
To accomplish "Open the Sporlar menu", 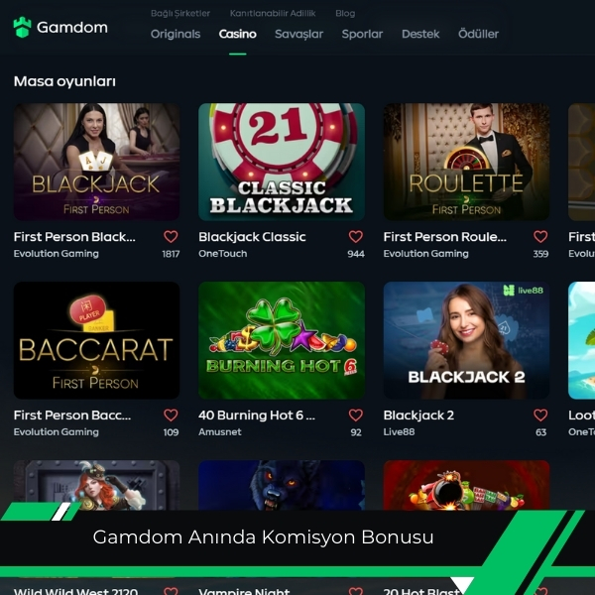I will pyautogui.click(x=362, y=34).
